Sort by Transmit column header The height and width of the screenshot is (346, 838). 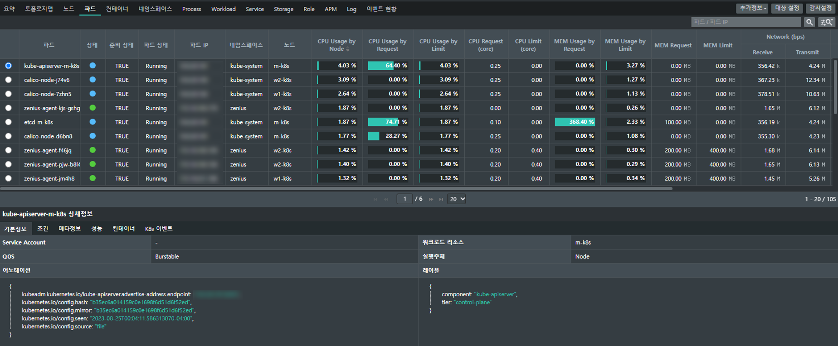[807, 52]
